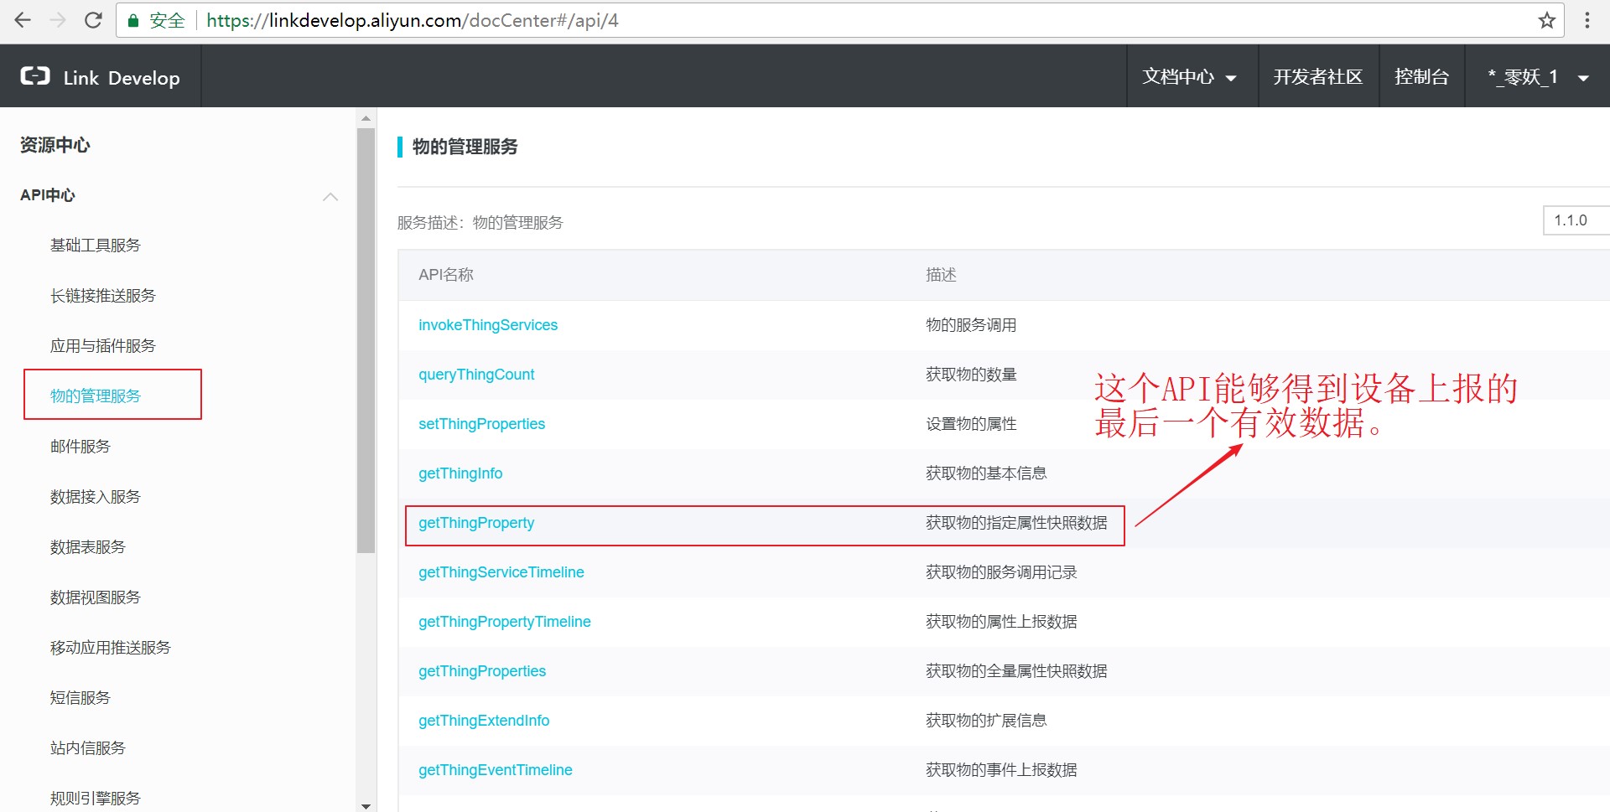Screen dimensions: 1610x812
Task: Open the setThingProperties API link
Action: coord(482,424)
